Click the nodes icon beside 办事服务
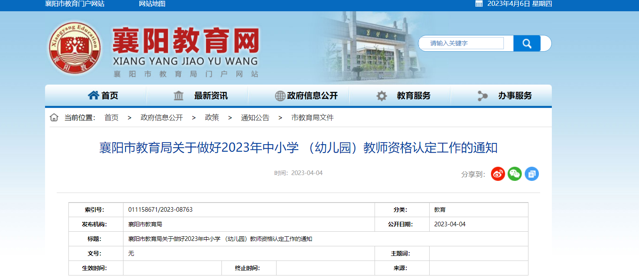The height and width of the screenshot is (278, 639). [x=483, y=96]
